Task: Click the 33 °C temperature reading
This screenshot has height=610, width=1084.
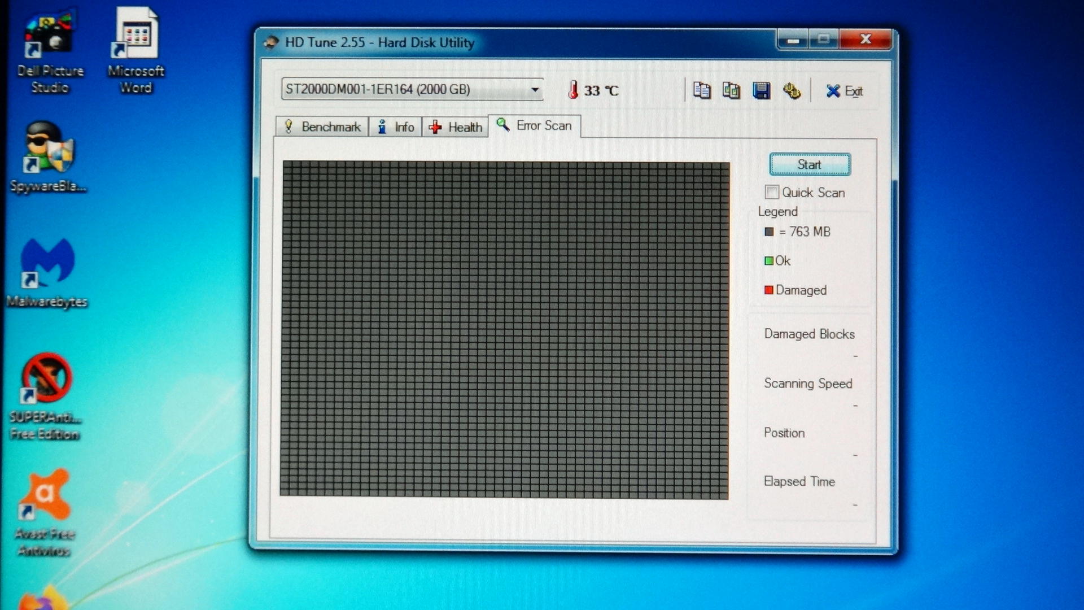Action: [601, 90]
